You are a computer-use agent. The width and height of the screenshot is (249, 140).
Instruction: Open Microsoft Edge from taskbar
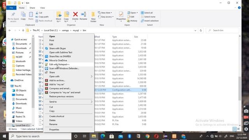pyautogui.click(x=103, y=136)
